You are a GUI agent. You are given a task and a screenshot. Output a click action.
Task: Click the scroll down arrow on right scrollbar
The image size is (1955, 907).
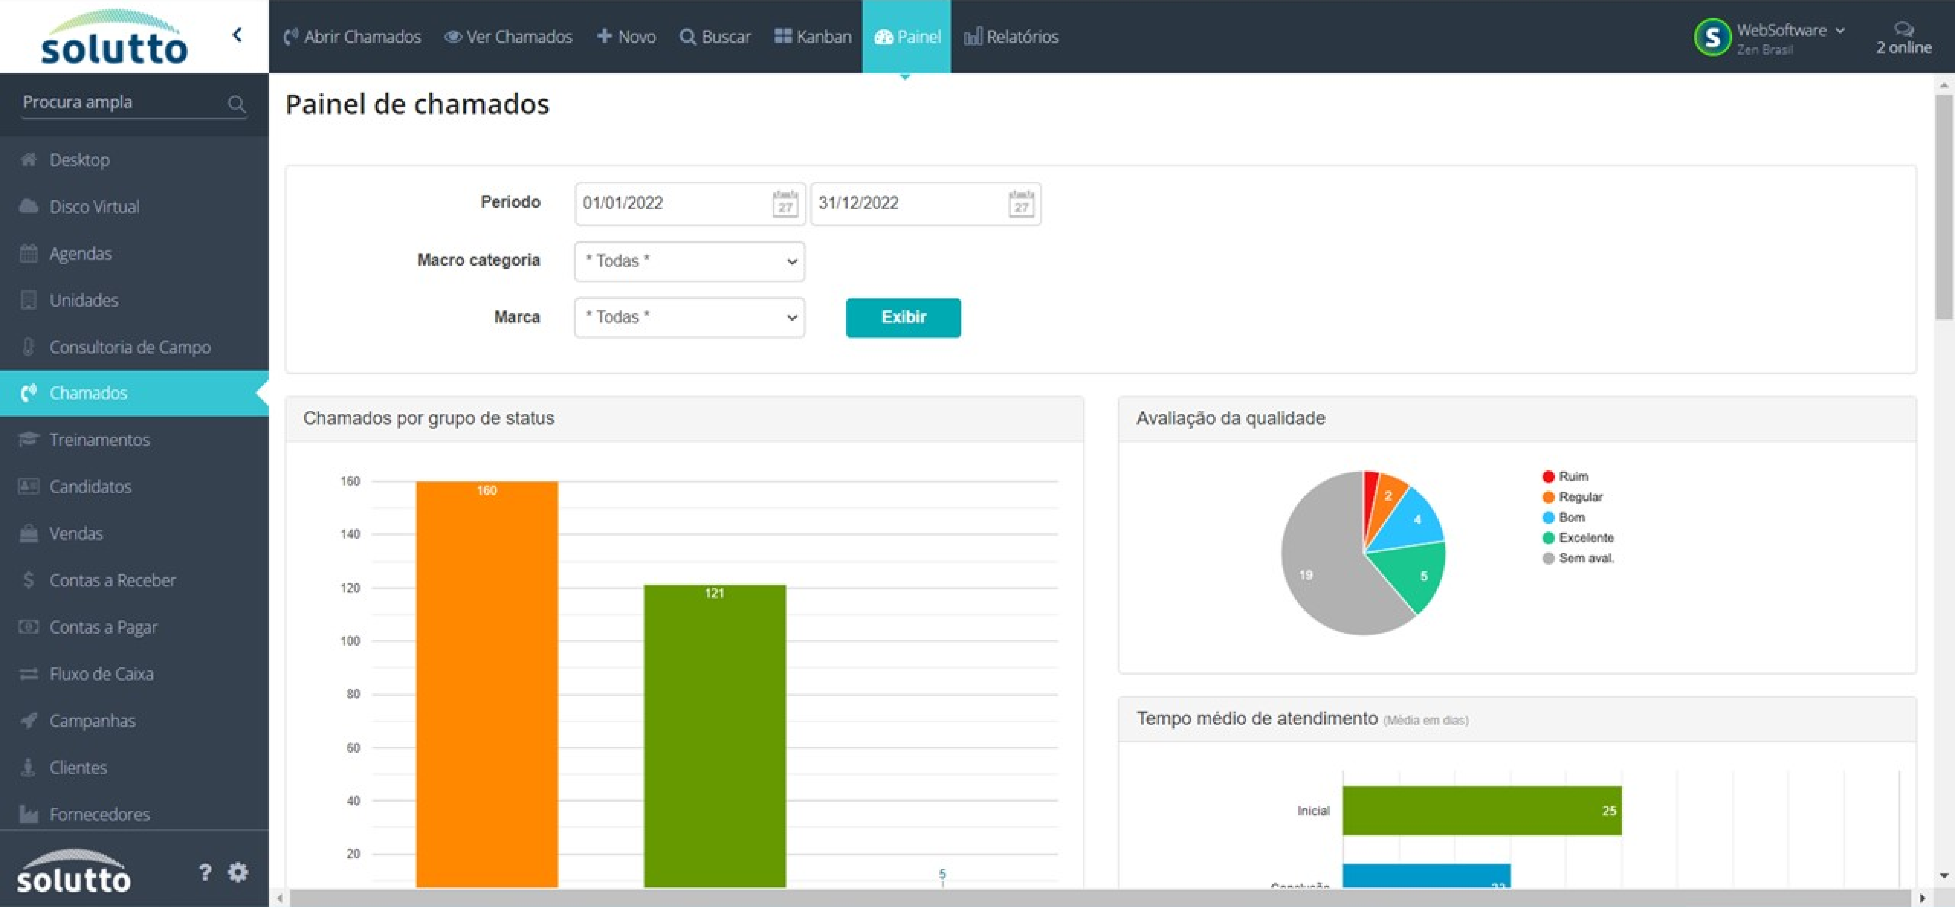tap(1944, 876)
